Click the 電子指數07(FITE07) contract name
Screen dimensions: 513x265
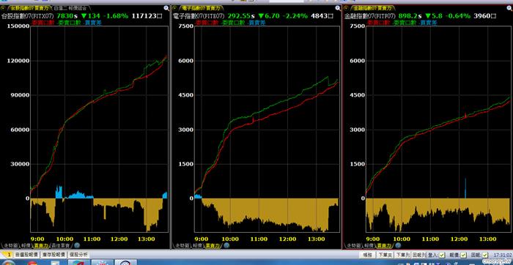tap(199, 15)
